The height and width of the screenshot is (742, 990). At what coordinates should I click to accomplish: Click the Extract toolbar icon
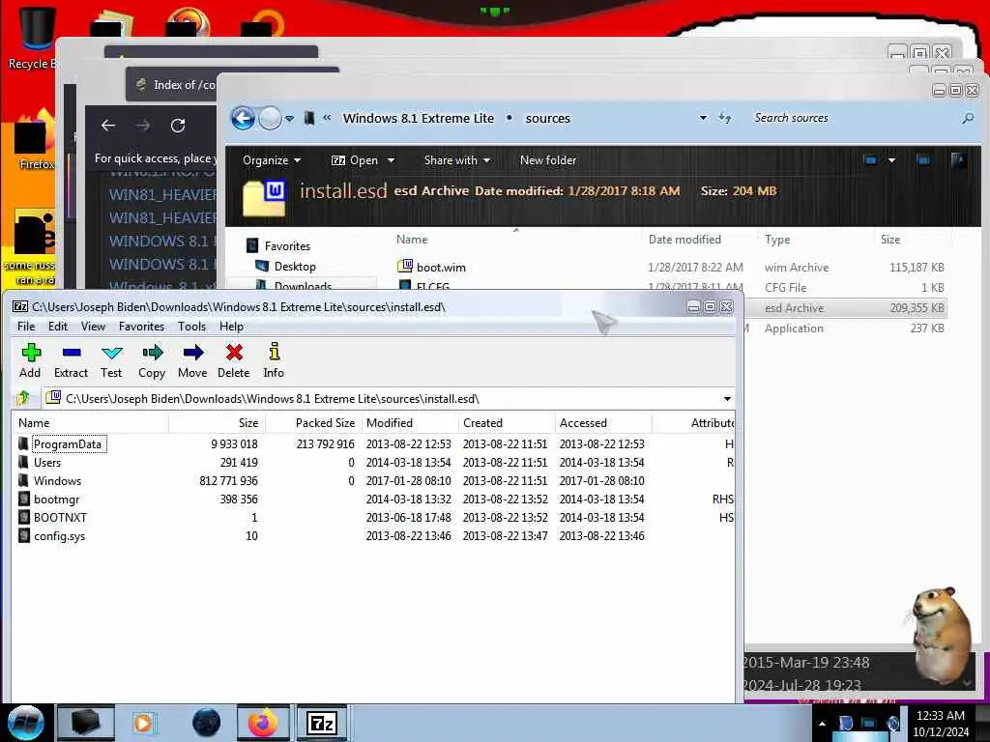[x=71, y=360]
